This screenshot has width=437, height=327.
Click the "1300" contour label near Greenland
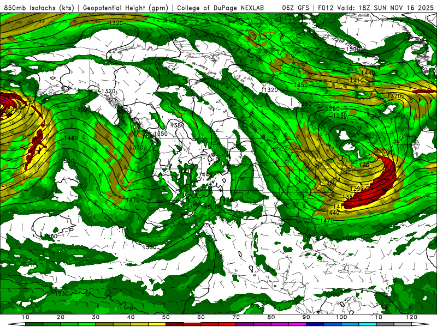point(353,49)
